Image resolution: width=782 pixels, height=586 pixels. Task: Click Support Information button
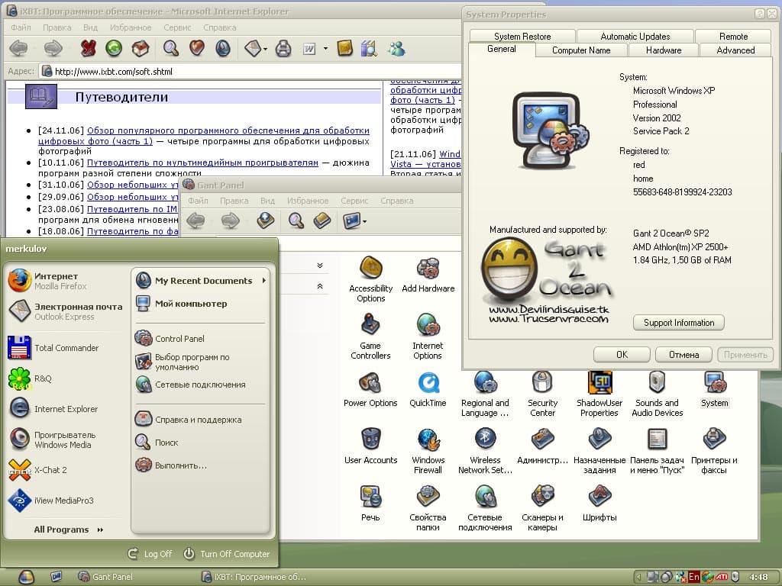click(679, 323)
